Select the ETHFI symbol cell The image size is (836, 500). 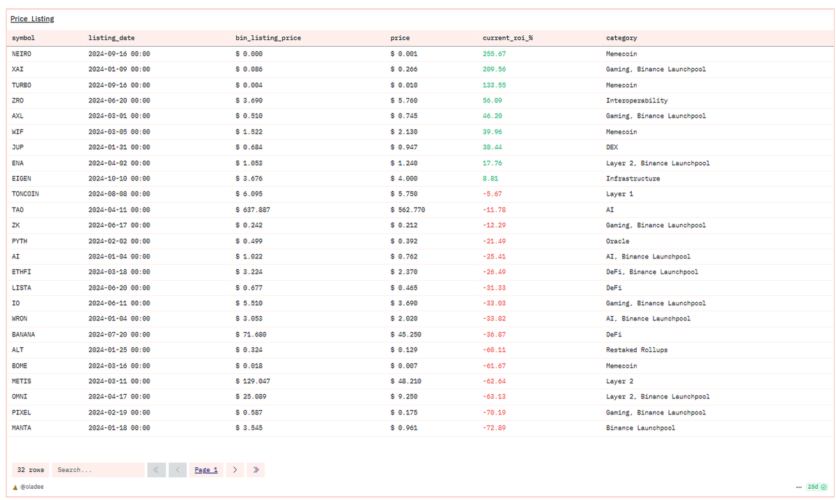22,272
